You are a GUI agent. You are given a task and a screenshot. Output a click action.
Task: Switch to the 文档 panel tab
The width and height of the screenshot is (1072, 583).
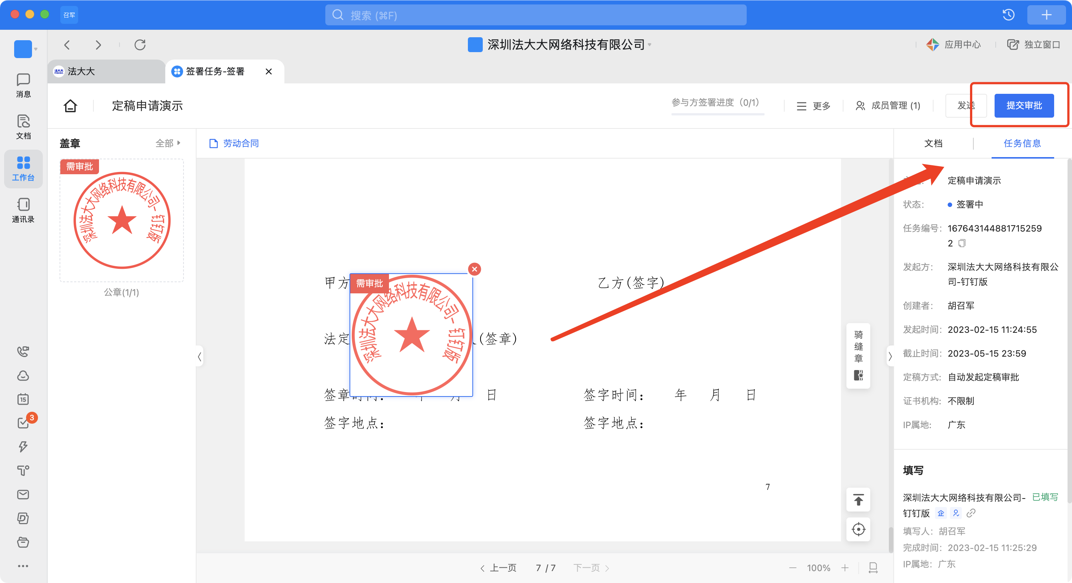pyautogui.click(x=934, y=143)
